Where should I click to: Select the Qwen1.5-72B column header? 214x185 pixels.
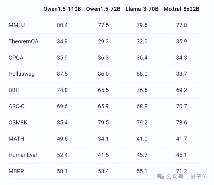point(103,9)
